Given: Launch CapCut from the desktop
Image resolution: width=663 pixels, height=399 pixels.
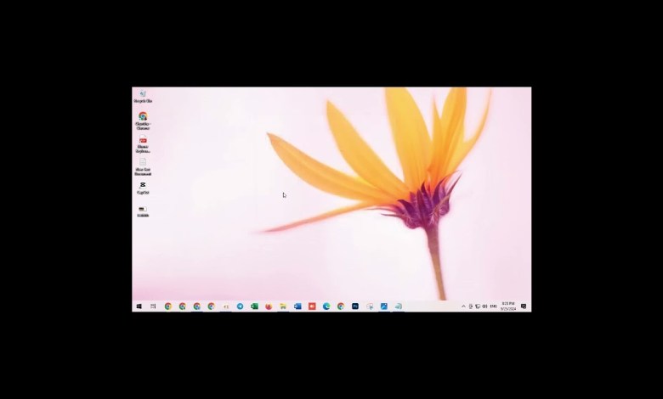Looking at the screenshot, I should tap(143, 188).
